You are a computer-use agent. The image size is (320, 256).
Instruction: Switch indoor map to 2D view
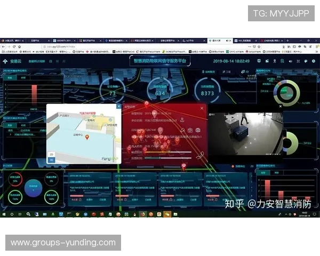[x=52, y=154]
